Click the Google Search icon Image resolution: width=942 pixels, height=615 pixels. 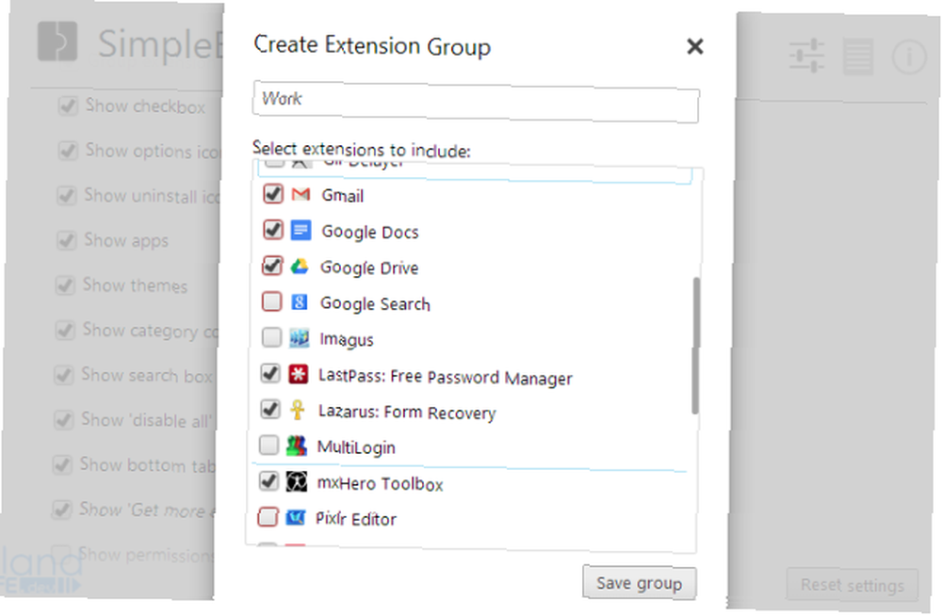[300, 302]
